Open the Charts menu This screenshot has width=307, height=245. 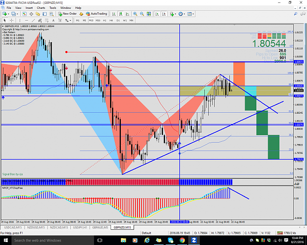41,8
